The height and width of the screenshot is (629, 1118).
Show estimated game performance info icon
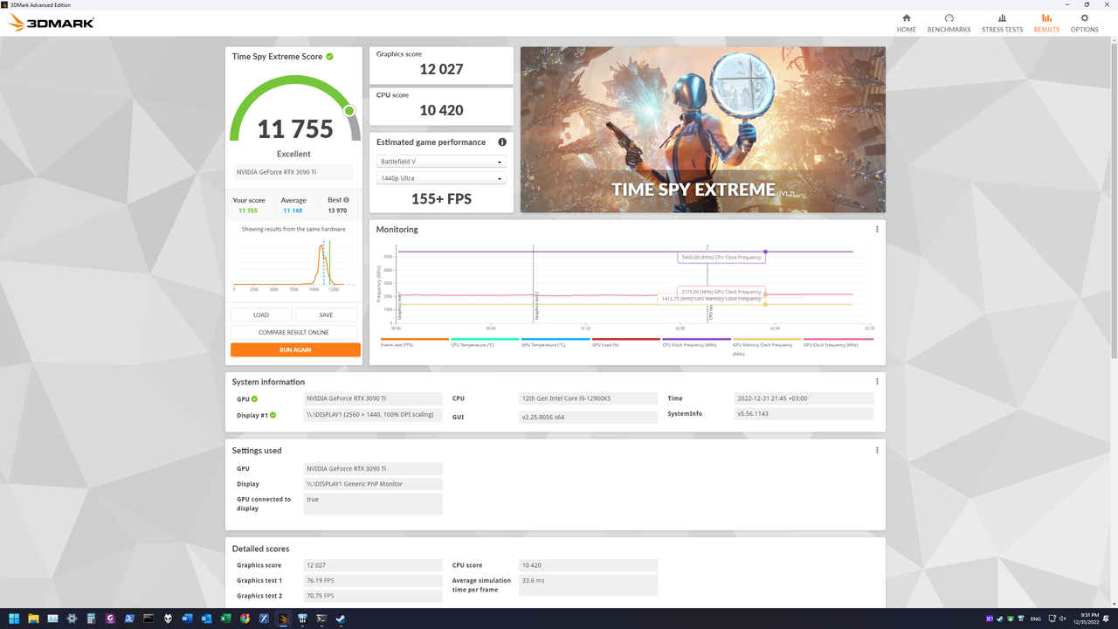(502, 142)
